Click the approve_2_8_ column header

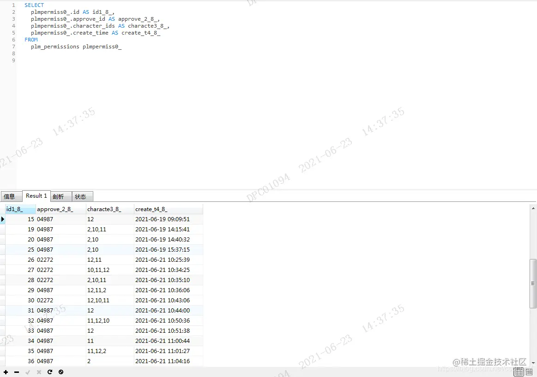pos(60,209)
